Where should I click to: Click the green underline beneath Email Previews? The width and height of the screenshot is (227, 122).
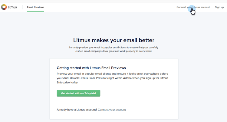(35, 12)
